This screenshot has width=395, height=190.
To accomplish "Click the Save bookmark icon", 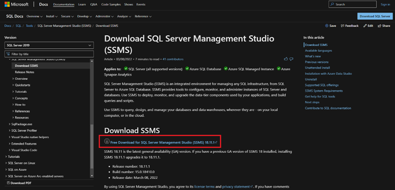I will click(327, 26).
